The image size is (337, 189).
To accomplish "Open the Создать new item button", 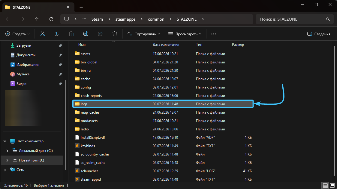I will (x=17, y=34).
